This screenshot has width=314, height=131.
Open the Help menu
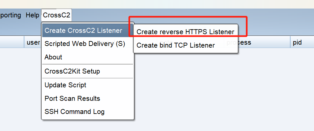click(32, 15)
